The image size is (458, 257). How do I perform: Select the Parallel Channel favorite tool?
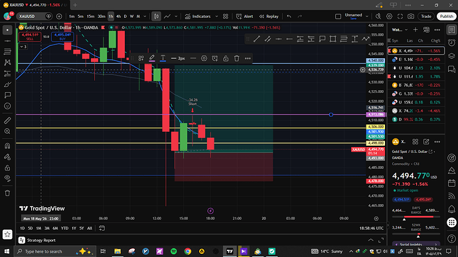[267, 39]
